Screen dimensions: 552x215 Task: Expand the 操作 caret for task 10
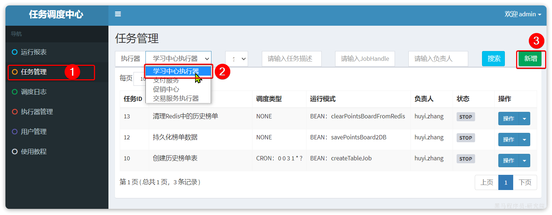point(524,161)
